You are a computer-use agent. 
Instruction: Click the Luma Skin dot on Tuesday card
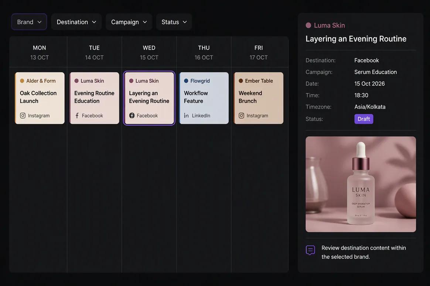tap(76, 81)
